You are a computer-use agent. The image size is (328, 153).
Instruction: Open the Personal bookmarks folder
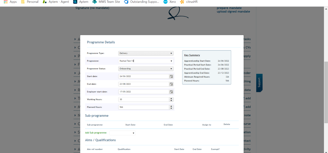29,2
